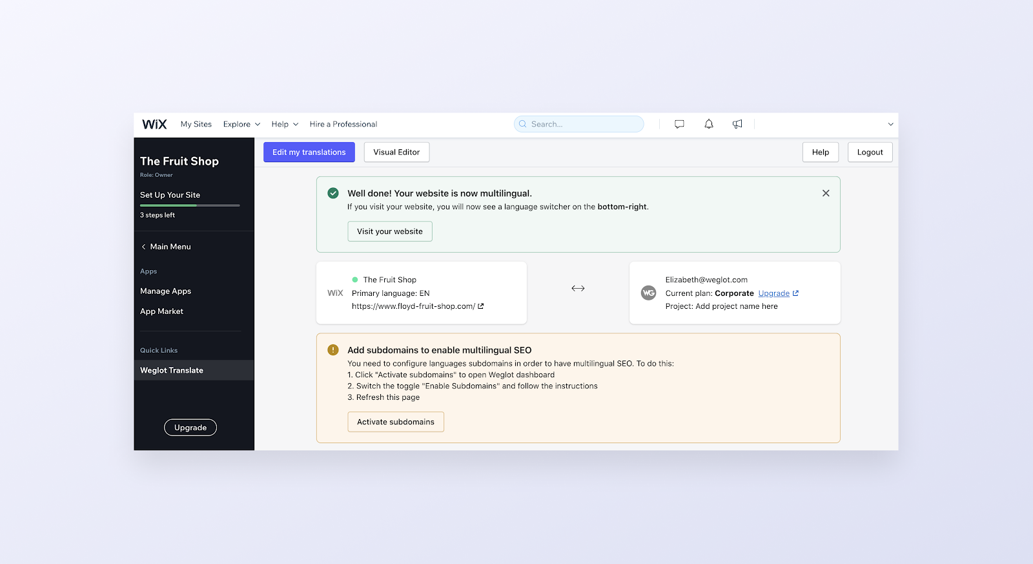Screen dimensions: 1033x564
Task: Open the floyd-fruit-shop.com URL link
Action: pyautogui.click(x=413, y=306)
